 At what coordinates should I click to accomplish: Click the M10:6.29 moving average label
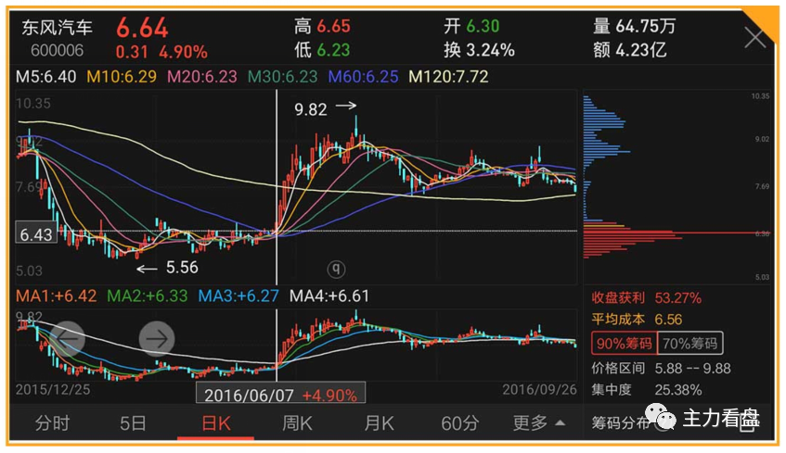(122, 77)
